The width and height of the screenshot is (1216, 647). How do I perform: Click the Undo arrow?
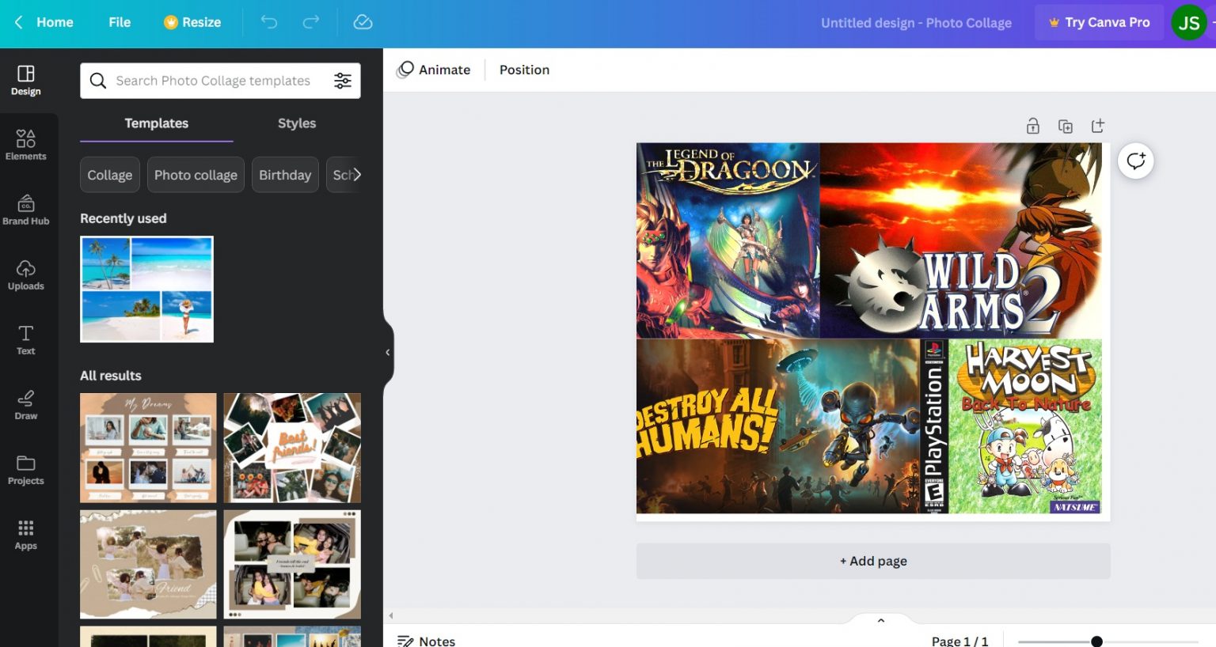tap(269, 22)
